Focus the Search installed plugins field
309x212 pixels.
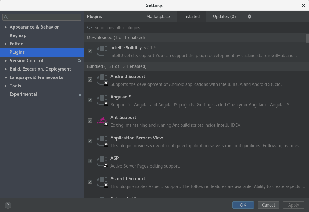pos(196,28)
